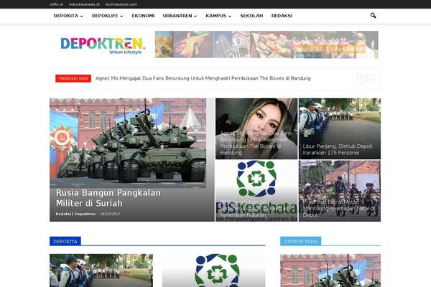
Task: Visit the mlife.id top link
Action: (56, 4)
